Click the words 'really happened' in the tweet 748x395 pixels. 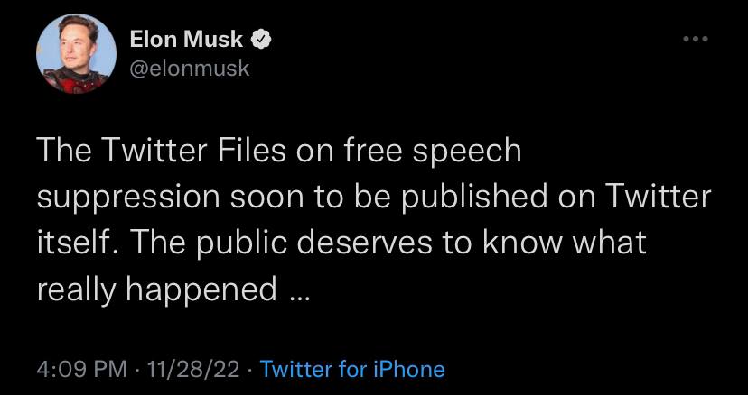(156, 289)
